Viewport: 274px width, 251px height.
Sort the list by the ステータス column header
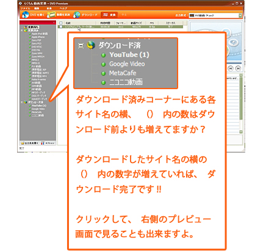click(170, 23)
